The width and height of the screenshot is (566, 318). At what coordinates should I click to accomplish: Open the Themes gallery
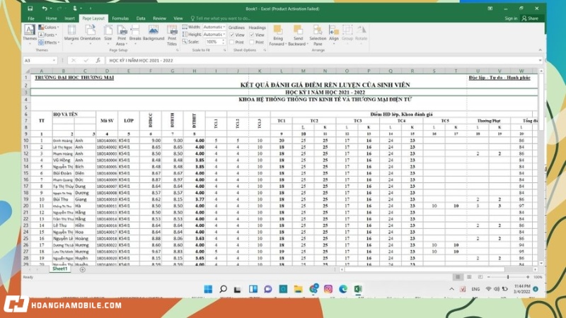(30, 33)
